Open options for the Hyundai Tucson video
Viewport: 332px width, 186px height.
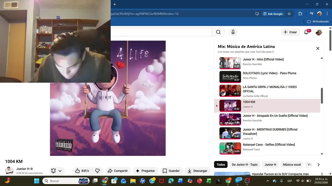click(x=322, y=174)
